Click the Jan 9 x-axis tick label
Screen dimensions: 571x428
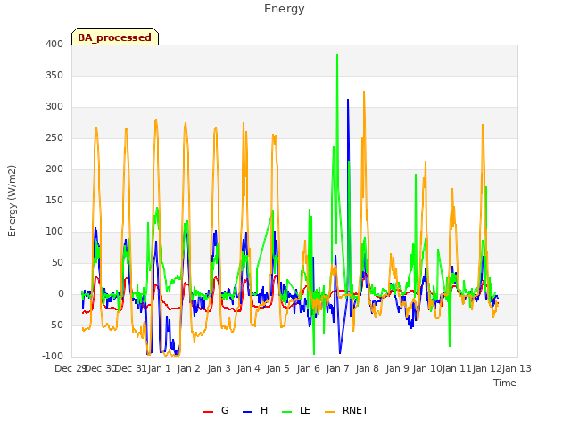tap(397, 368)
